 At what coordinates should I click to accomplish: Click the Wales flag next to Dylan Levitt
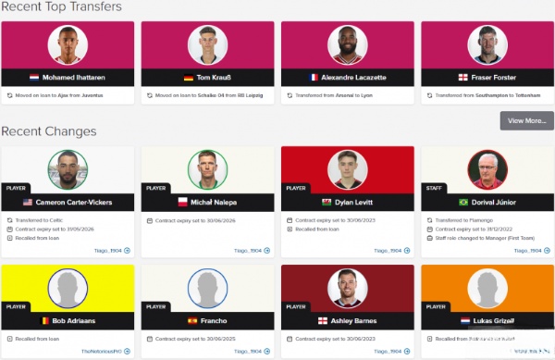pos(326,203)
